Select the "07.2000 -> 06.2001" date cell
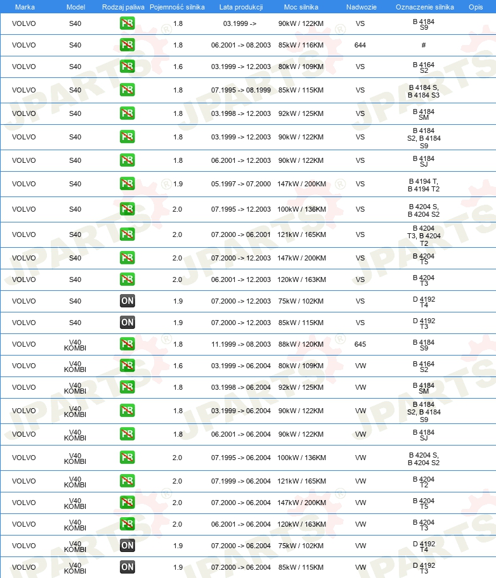496x578 pixels. pyautogui.click(x=241, y=234)
